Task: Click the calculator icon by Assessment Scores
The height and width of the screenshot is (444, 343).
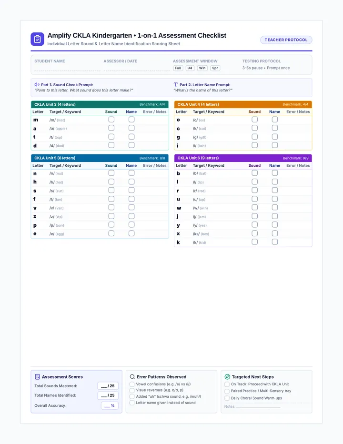Action: coord(37,377)
